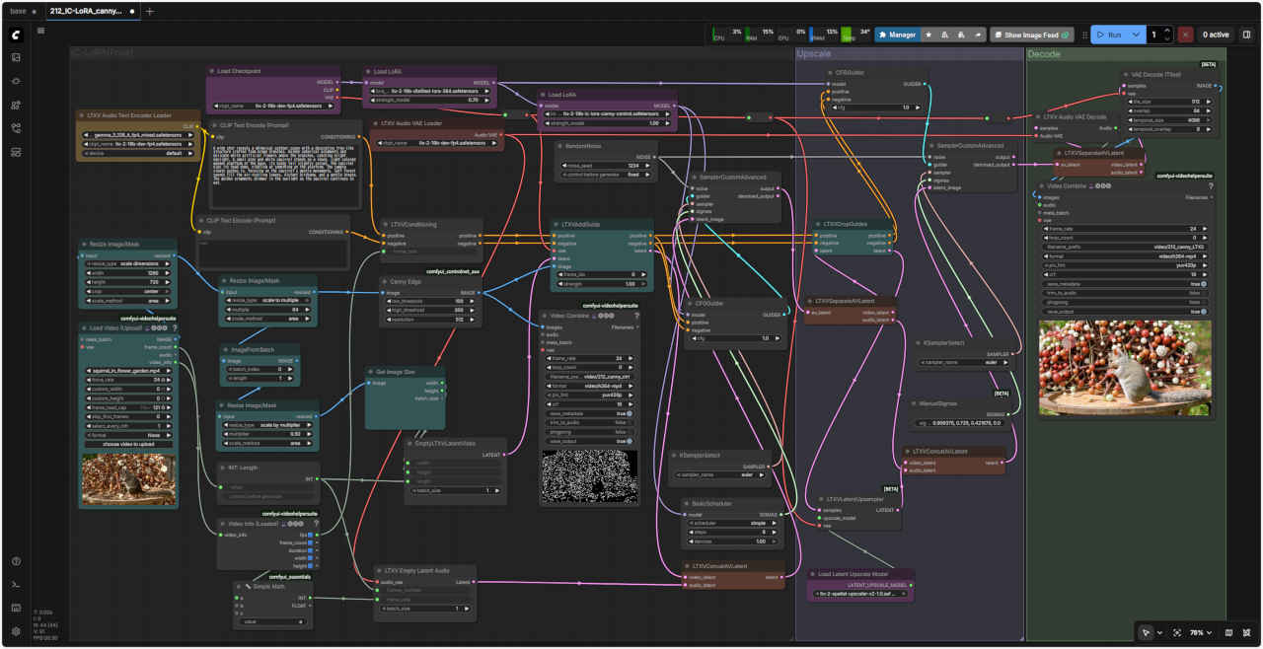This screenshot has width=1263, height=649.
Task: Open the Manager star favorites icon
Action: click(x=929, y=35)
